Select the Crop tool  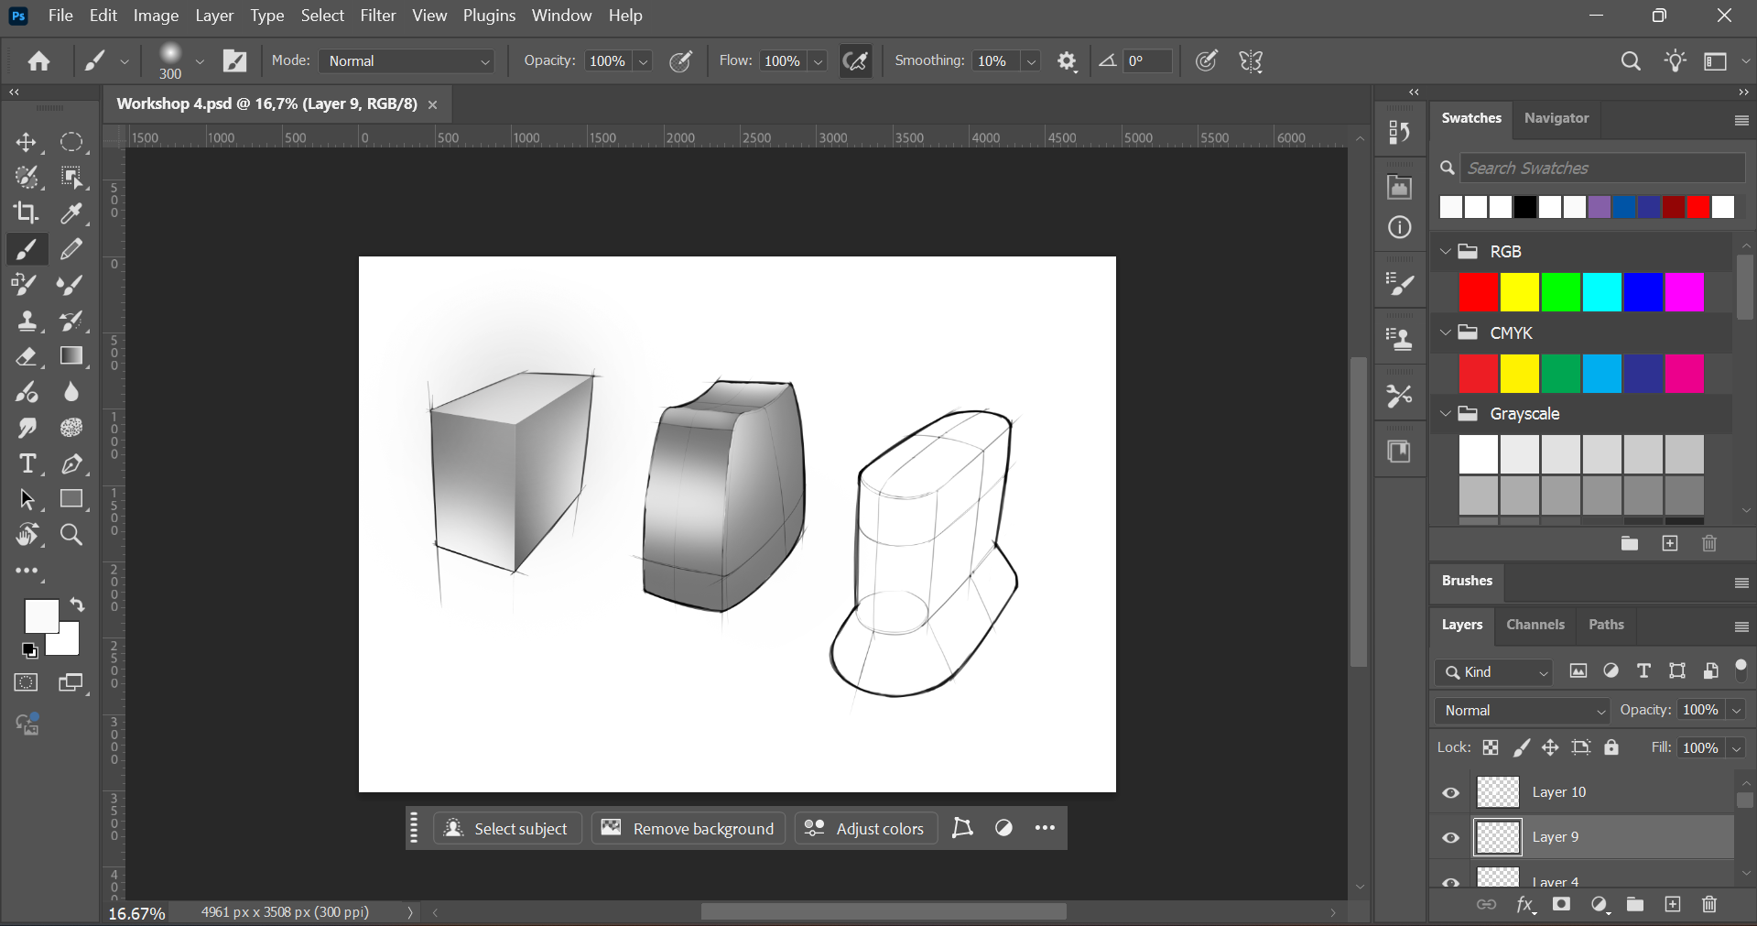26,212
